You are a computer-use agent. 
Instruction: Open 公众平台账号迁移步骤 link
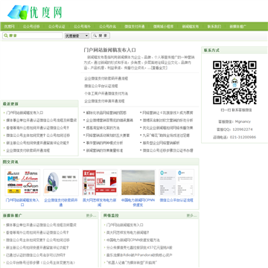[40, 263]
